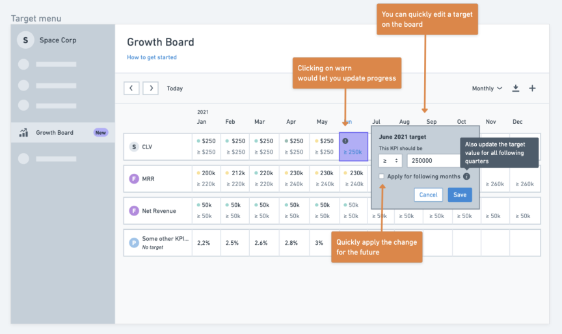The width and height of the screenshot is (562, 334).
Task: Enable Apply for following months checkbox
Action: click(x=382, y=176)
